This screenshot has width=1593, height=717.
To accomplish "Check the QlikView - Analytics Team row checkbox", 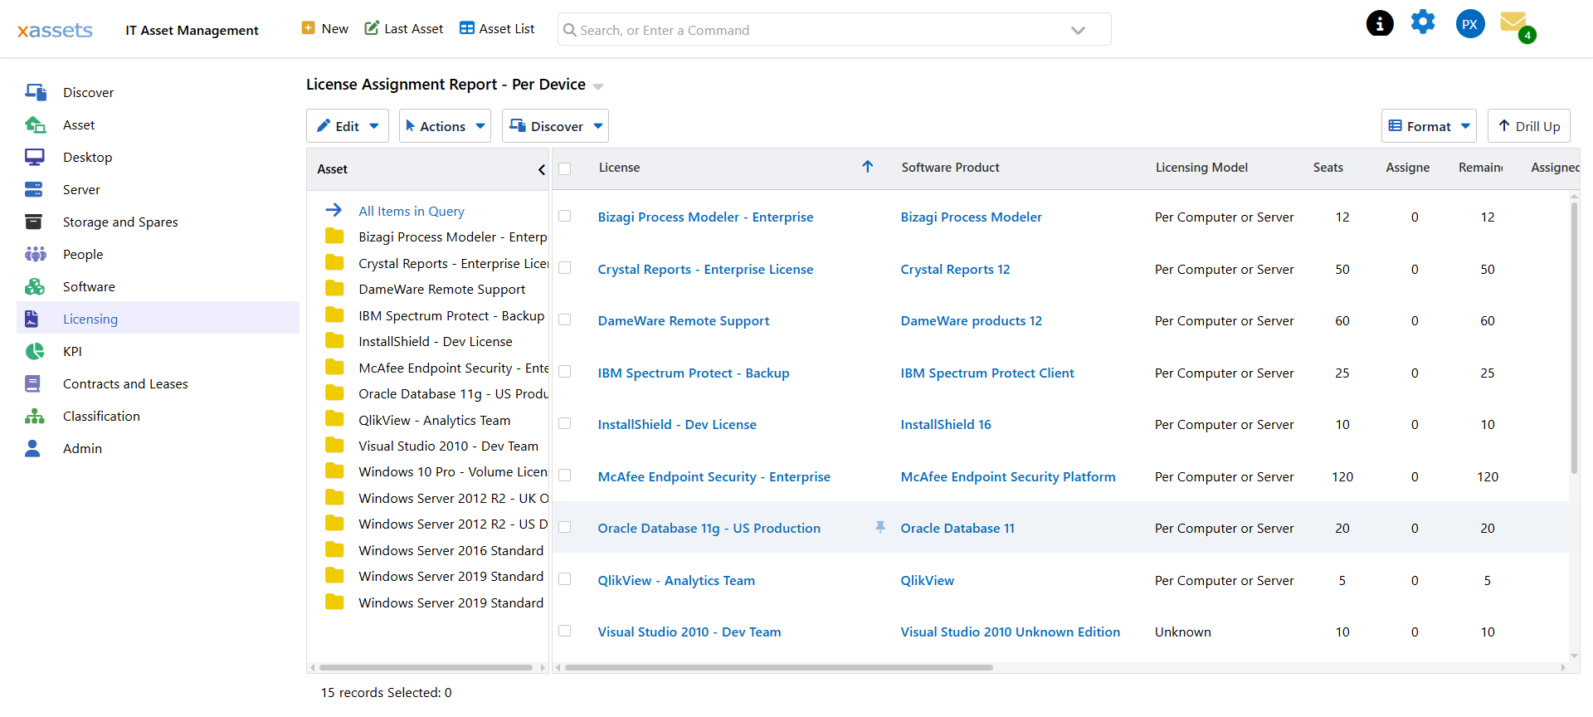I will pos(565,579).
